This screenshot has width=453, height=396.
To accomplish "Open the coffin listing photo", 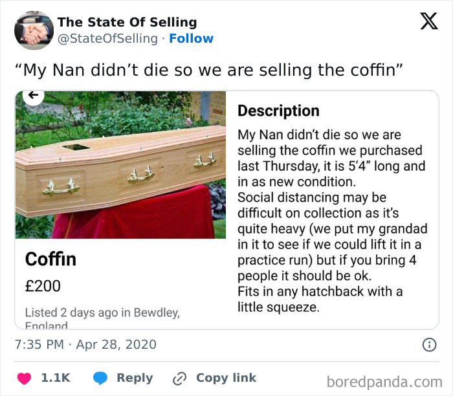I will point(121,165).
